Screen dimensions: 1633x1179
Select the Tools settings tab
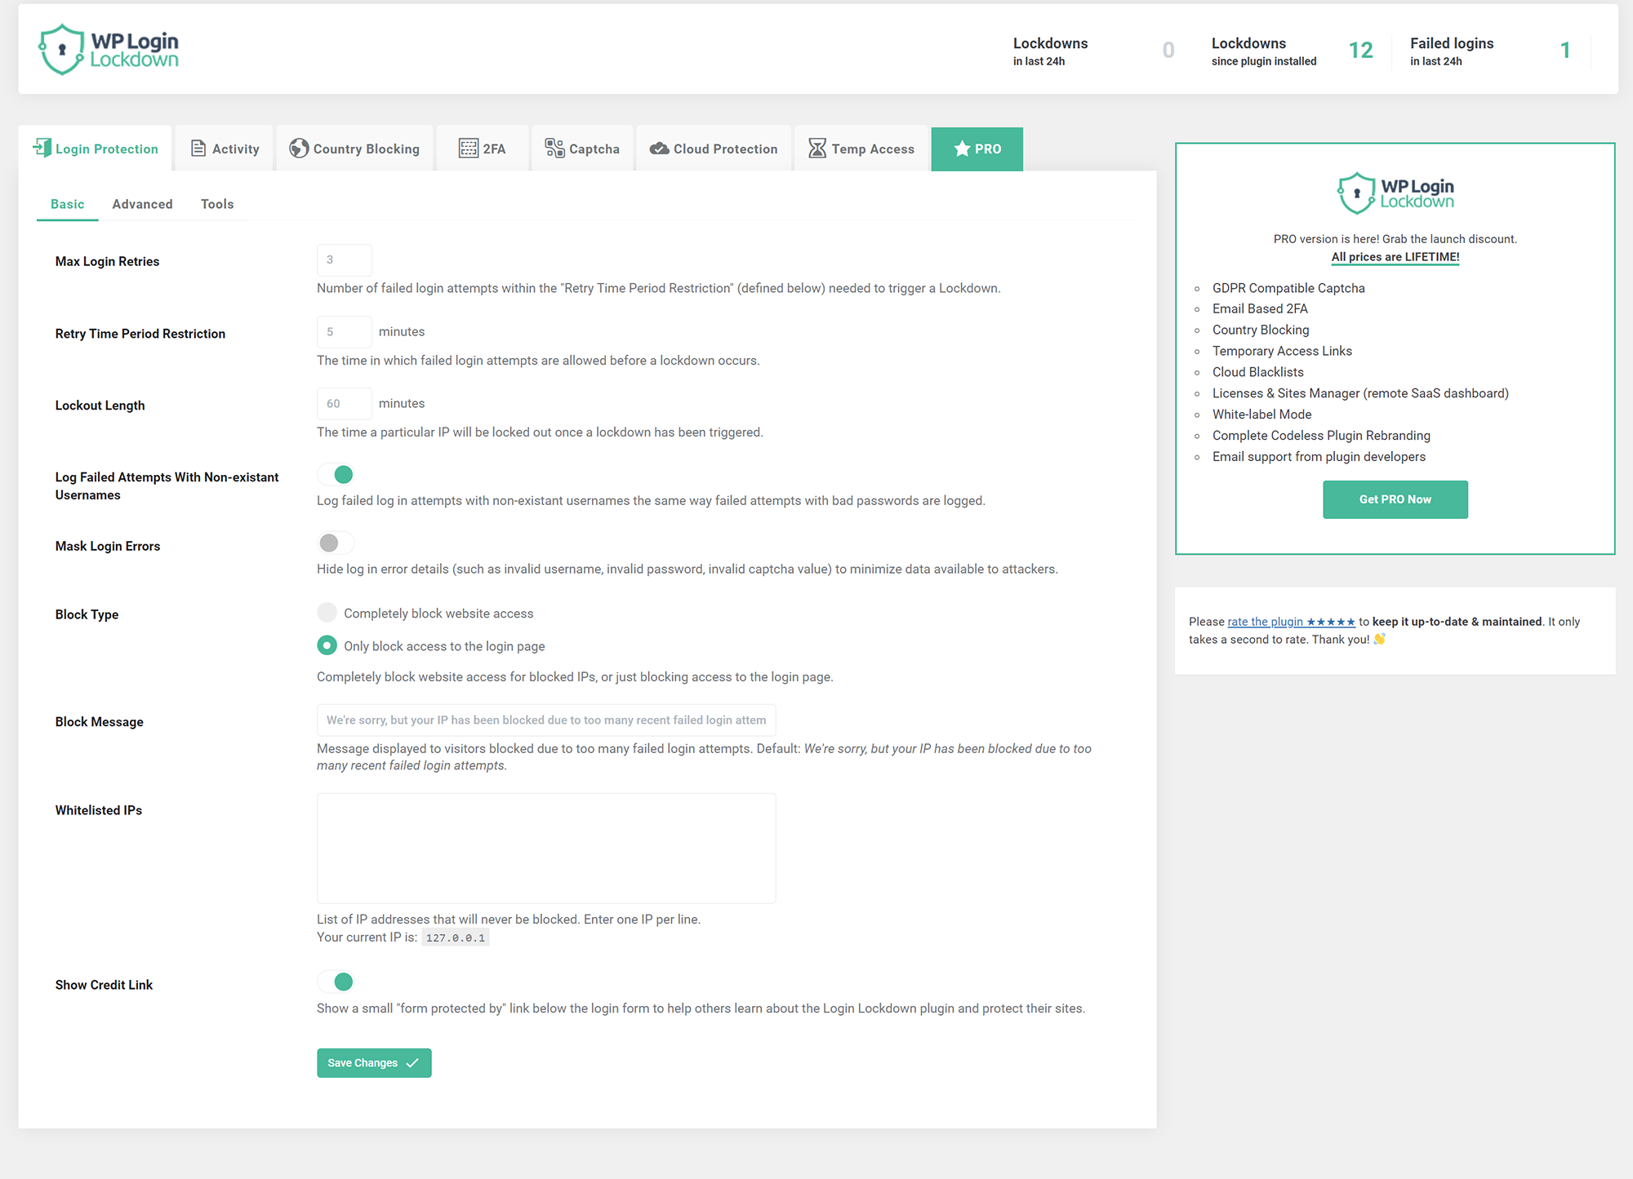coord(217,204)
